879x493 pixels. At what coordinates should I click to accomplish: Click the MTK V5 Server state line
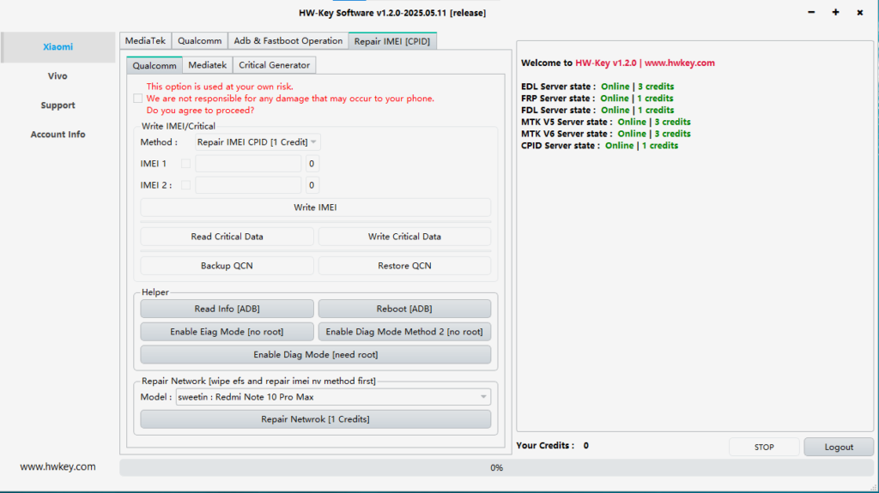[606, 122]
